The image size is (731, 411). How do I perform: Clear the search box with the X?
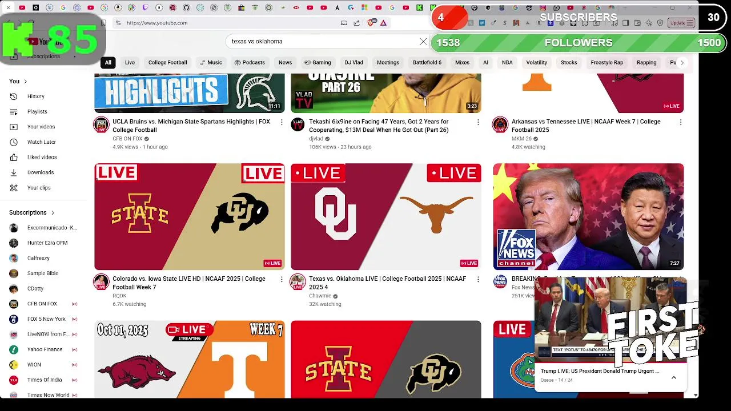pos(423,42)
